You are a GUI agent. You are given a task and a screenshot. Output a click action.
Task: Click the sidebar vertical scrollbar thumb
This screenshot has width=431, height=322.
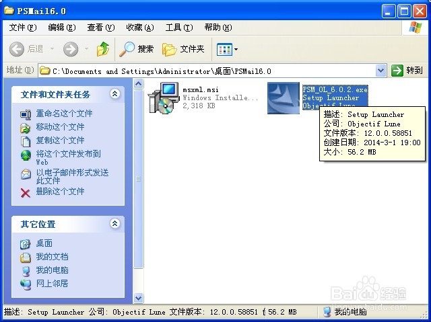coord(138,179)
